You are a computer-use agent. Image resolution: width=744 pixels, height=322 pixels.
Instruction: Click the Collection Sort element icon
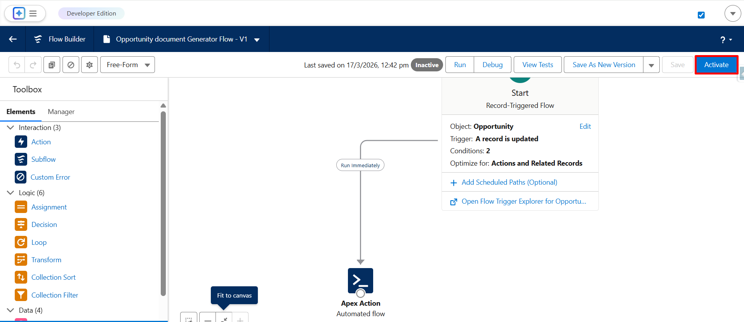click(x=21, y=277)
